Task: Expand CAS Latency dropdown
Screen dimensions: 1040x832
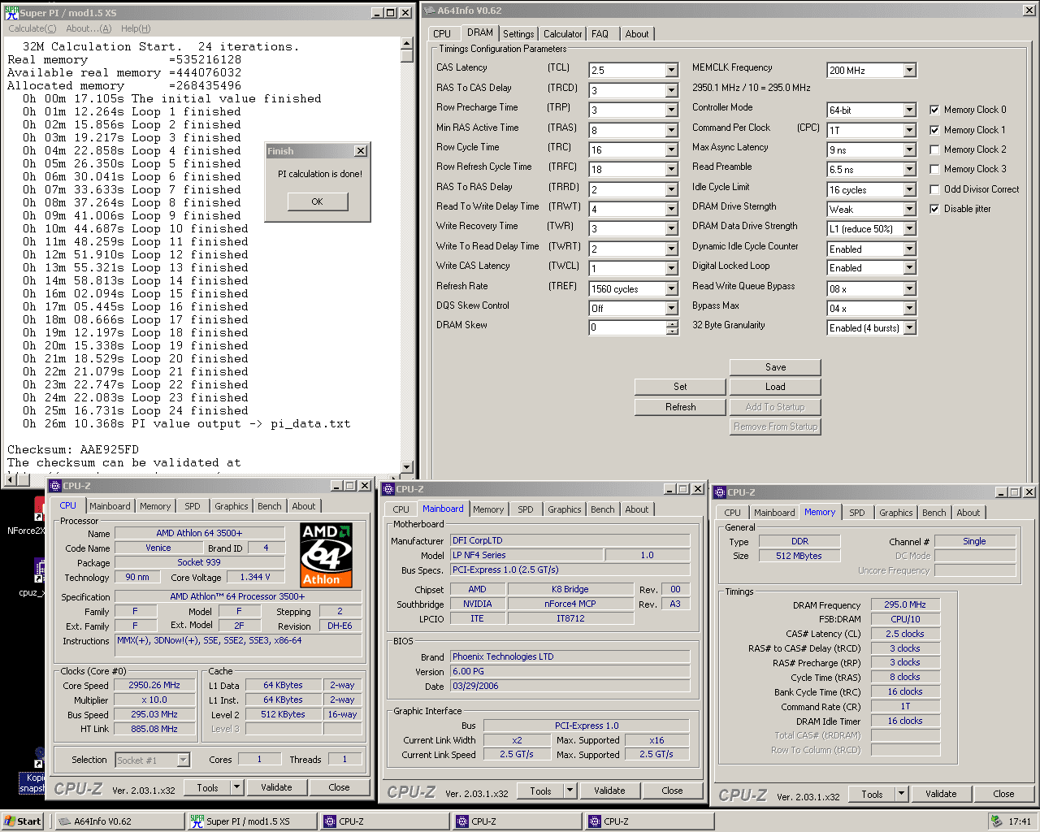Action: (671, 71)
